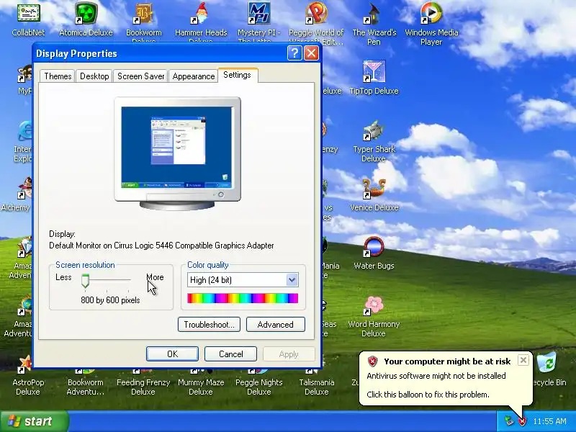Open the Start menu

pos(35,421)
